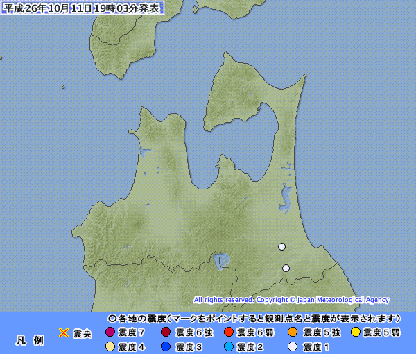Click the 震度3 label text
Viewport: 416px width, 354px height.
[x=189, y=347]
